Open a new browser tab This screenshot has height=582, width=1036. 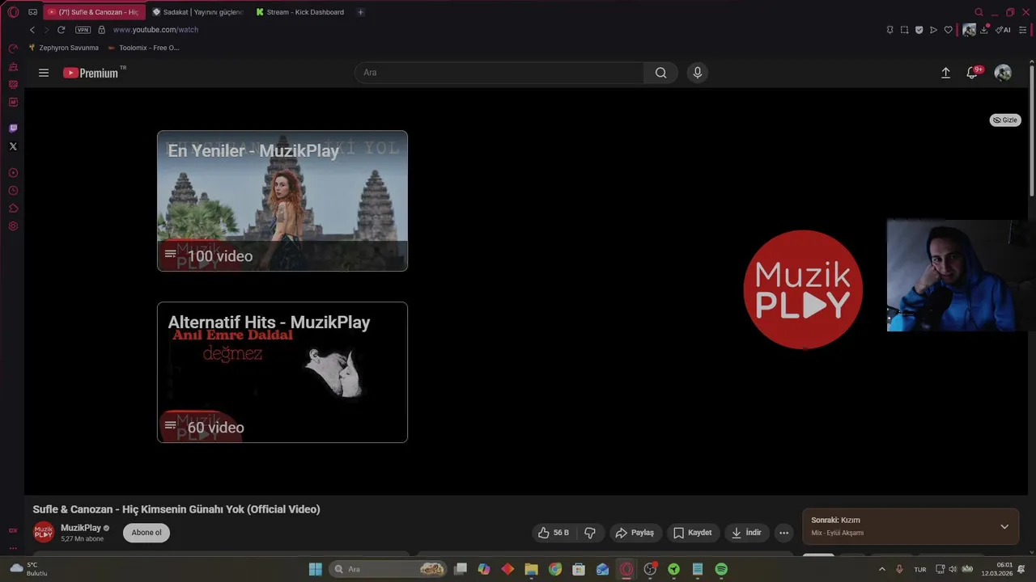[x=360, y=12]
